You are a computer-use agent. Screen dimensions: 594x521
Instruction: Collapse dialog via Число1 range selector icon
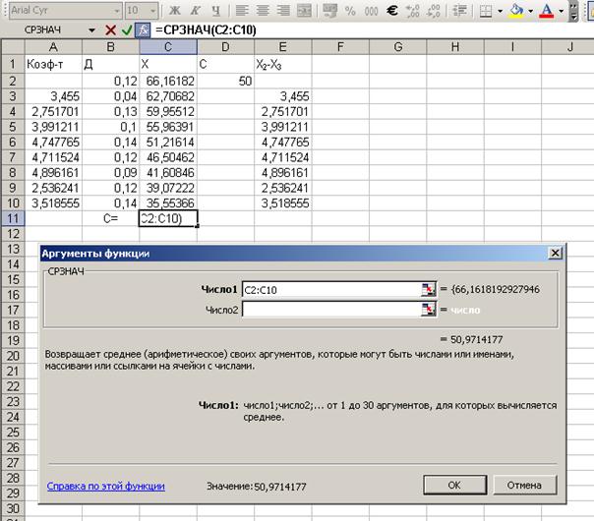428,290
